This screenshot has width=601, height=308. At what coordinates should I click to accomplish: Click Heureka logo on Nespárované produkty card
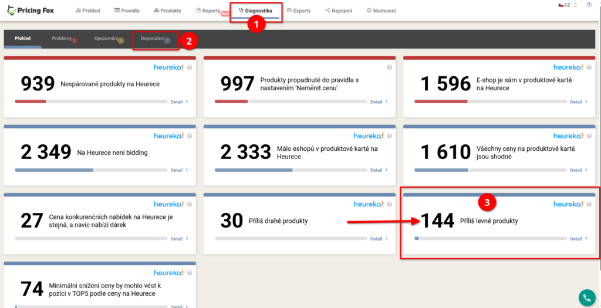pyautogui.click(x=169, y=67)
